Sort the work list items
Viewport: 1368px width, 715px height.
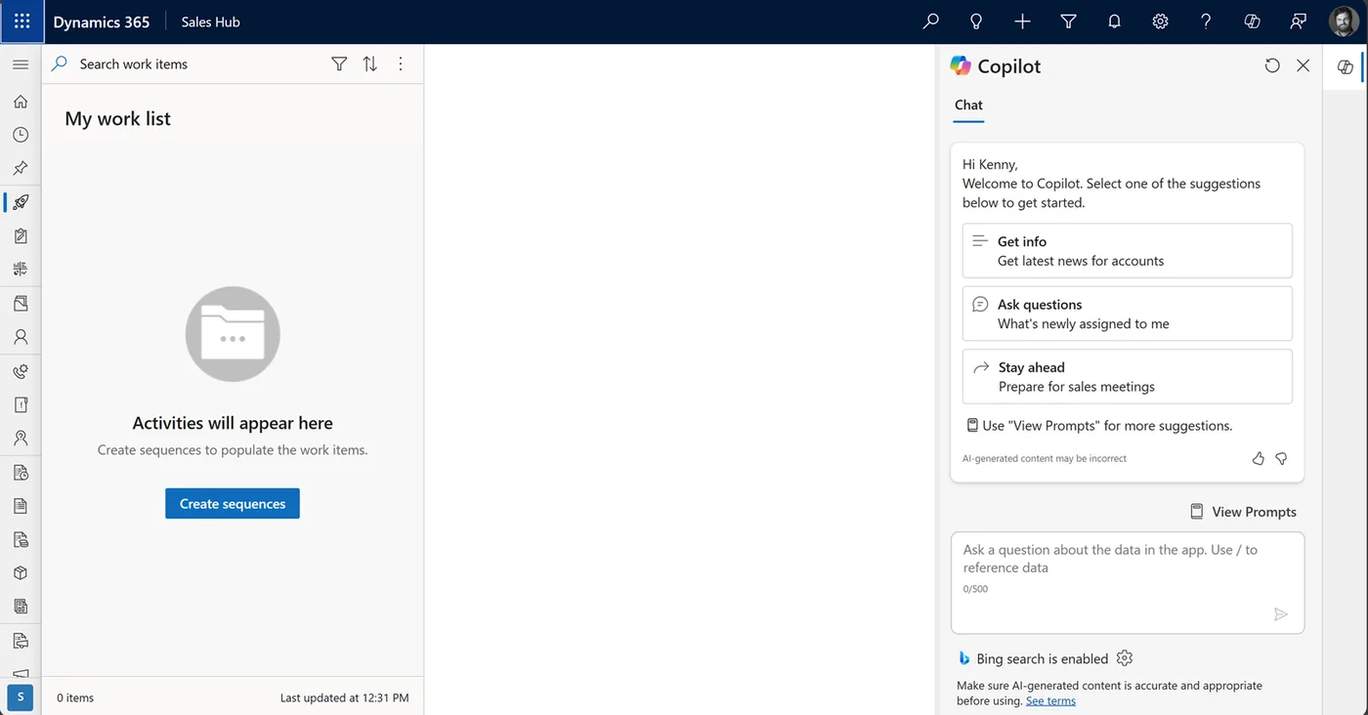(370, 64)
